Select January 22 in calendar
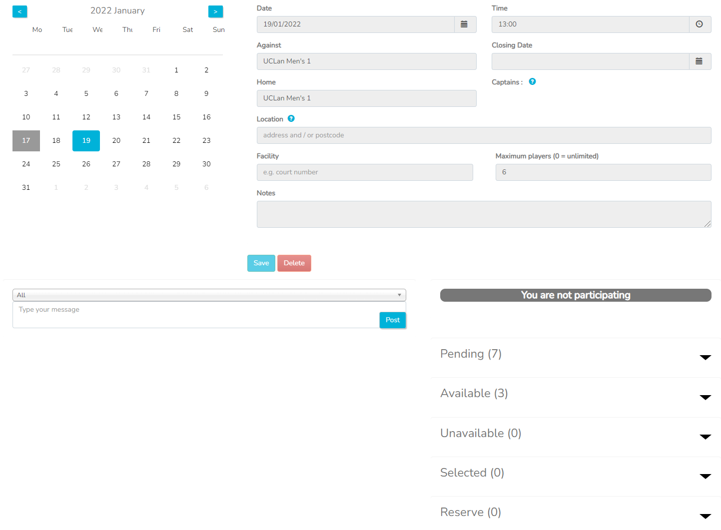This screenshot has width=721, height=530. (176, 141)
